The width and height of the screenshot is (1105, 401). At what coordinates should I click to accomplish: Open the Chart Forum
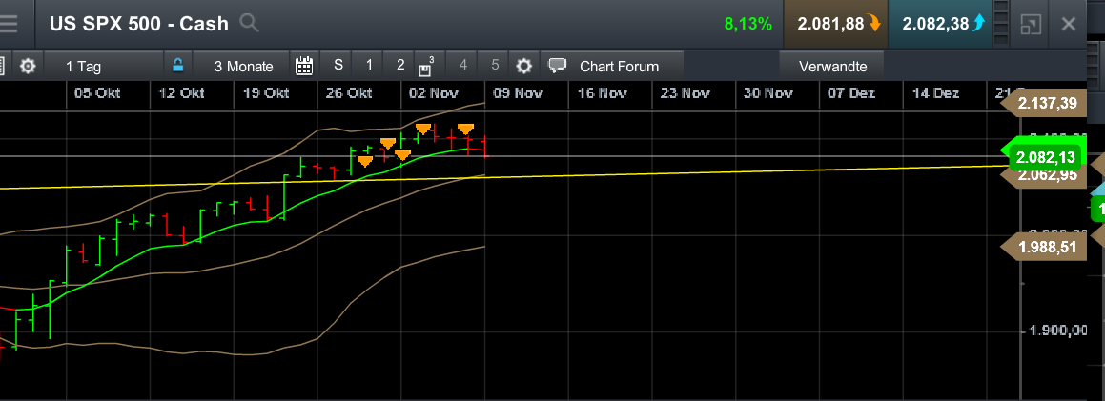point(619,66)
